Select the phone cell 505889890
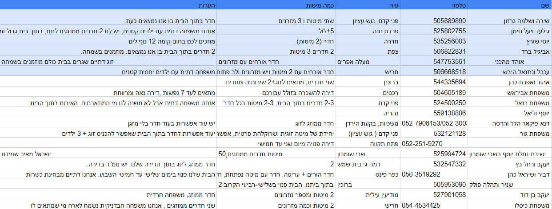 (449, 21)
